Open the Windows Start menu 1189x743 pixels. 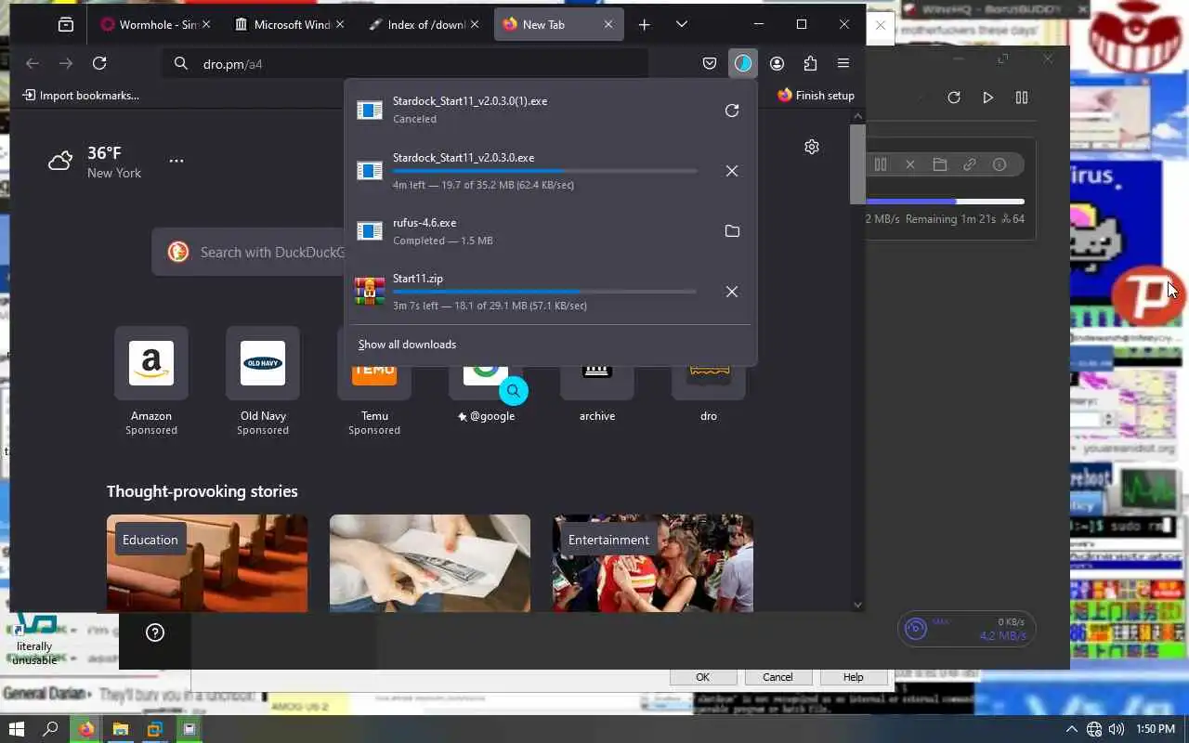click(x=17, y=729)
